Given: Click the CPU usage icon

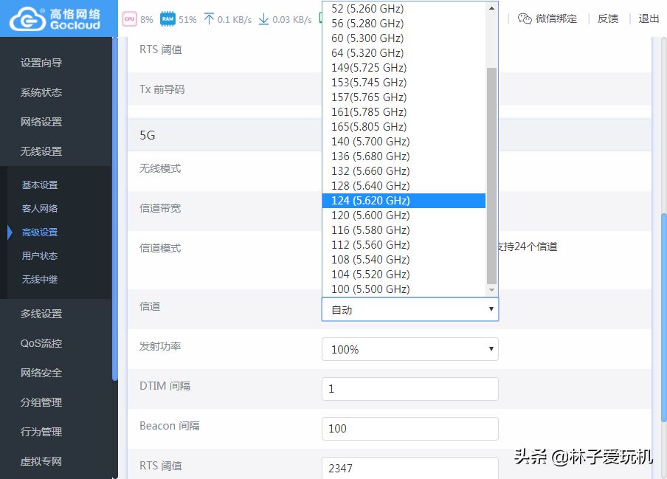Looking at the screenshot, I should click(x=129, y=18).
